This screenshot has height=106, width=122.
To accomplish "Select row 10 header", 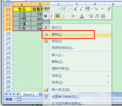I will (x=8, y=9).
